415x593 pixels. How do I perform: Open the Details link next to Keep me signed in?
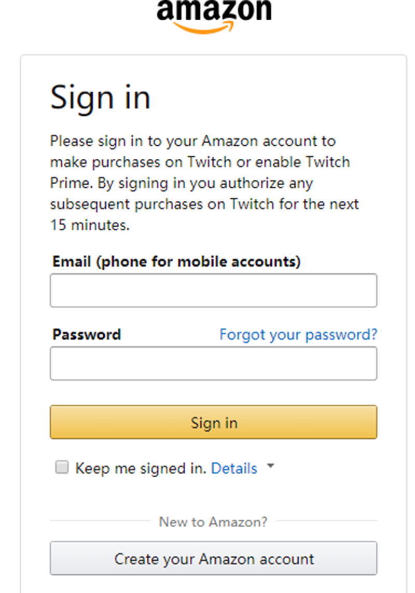(234, 468)
